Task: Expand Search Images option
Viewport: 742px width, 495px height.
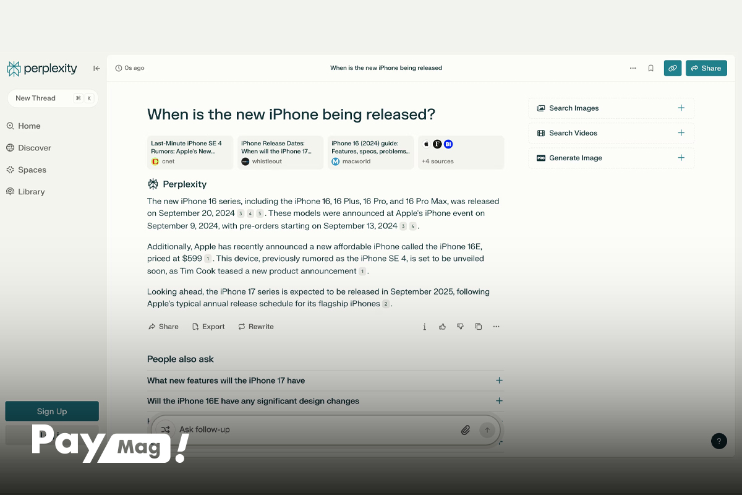Action: coord(612,108)
